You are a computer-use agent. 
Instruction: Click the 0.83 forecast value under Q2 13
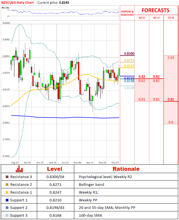(x=171, y=58)
